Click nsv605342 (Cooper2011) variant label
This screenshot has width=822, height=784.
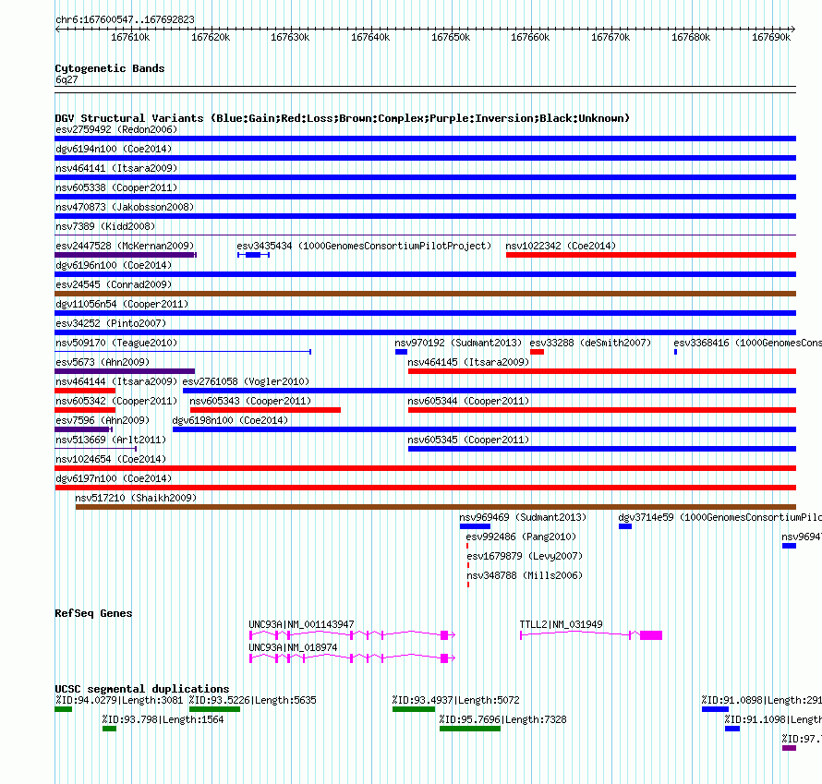pyautogui.click(x=116, y=401)
